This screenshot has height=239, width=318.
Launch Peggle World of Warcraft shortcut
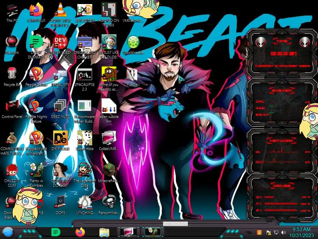36,143
